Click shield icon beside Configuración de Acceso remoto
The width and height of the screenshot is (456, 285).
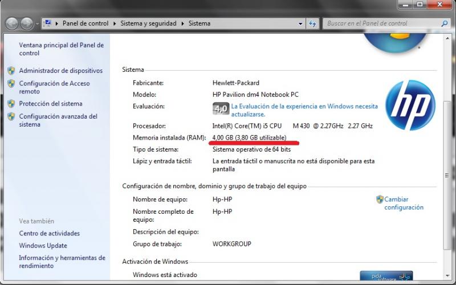(11, 83)
